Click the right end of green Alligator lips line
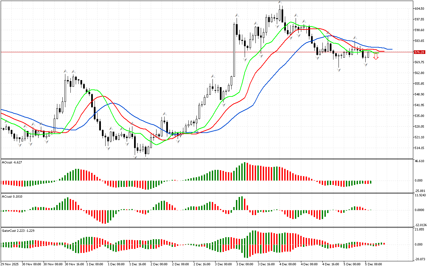 coord(378,53)
